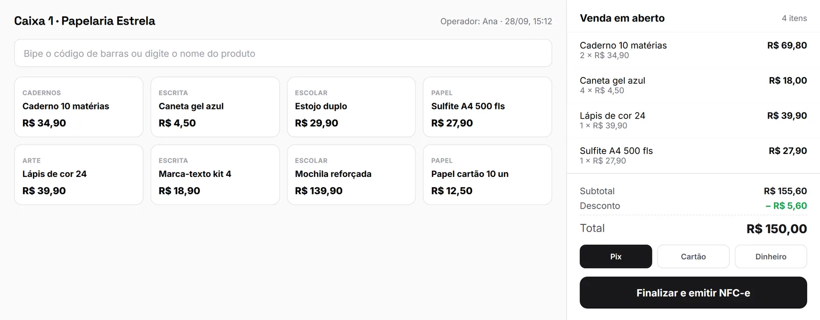Add Caneta gel azul product card
This screenshot has height=320, width=820.
215,107
